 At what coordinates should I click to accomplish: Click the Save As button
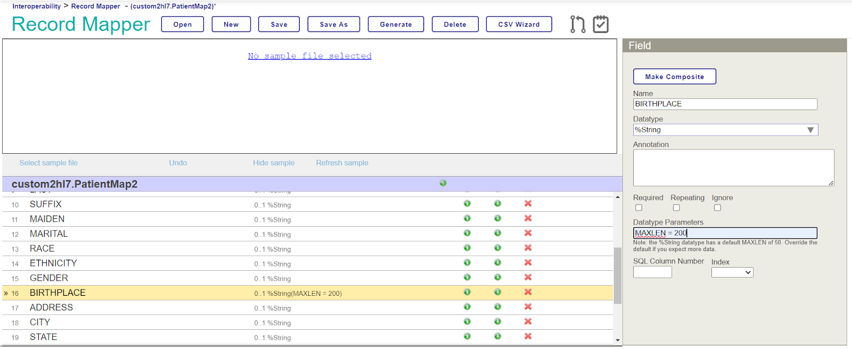(x=334, y=24)
